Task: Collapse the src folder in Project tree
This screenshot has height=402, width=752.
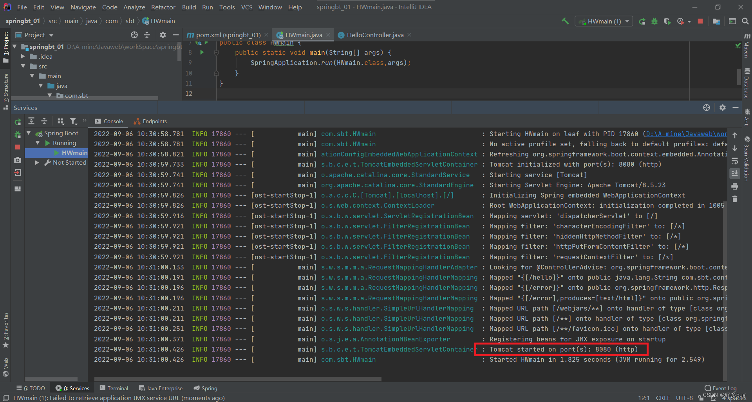Action: (23, 66)
